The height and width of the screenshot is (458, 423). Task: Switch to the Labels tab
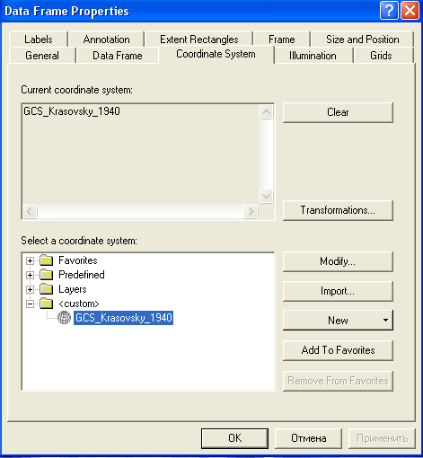pyautogui.click(x=39, y=40)
